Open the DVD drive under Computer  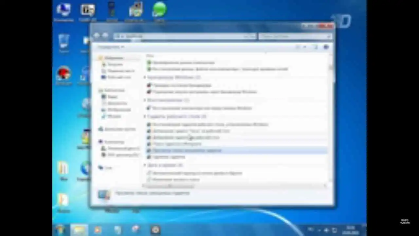120,155
